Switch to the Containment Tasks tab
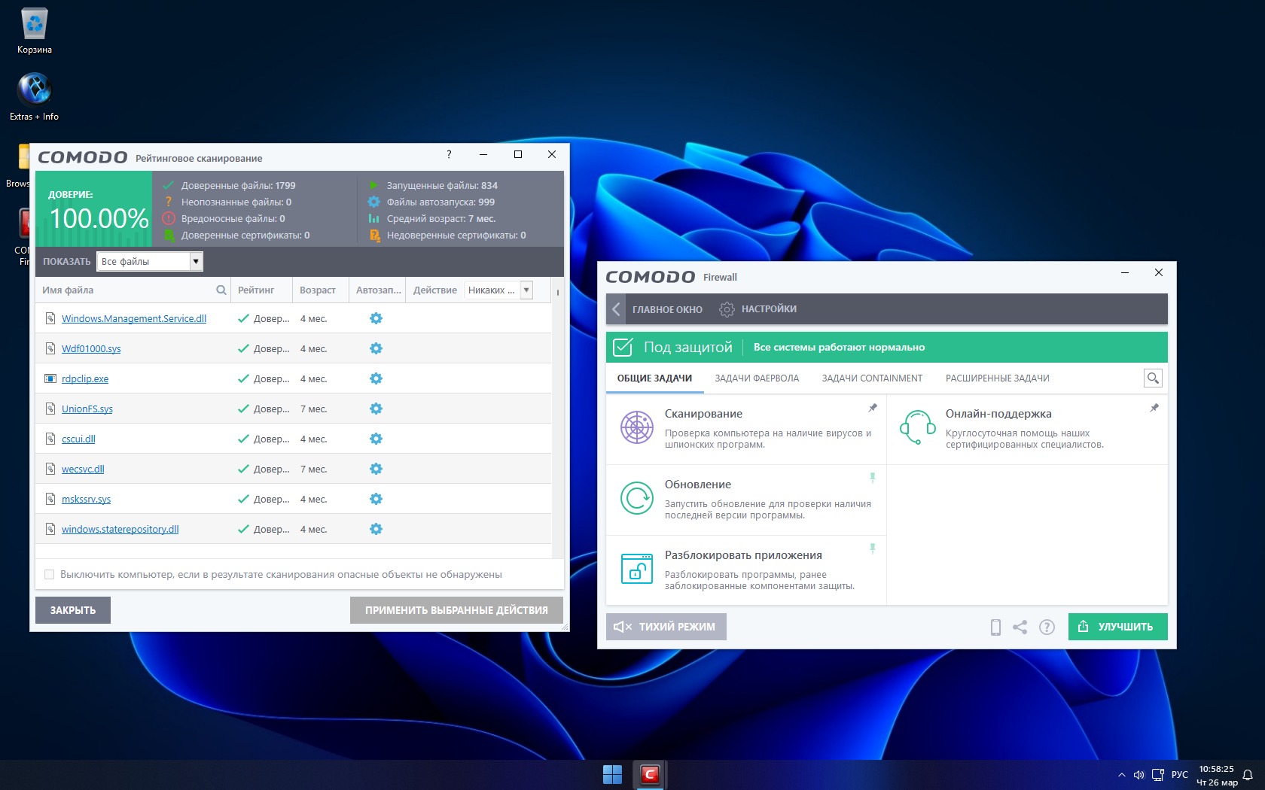Viewport: 1265px width, 790px height. [x=871, y=378]
